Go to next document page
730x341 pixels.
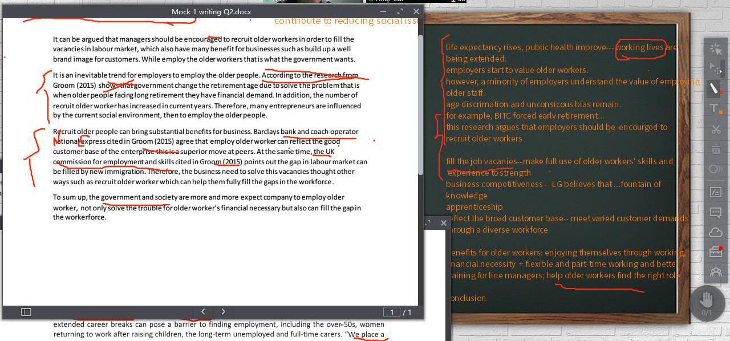click(223, 312)
